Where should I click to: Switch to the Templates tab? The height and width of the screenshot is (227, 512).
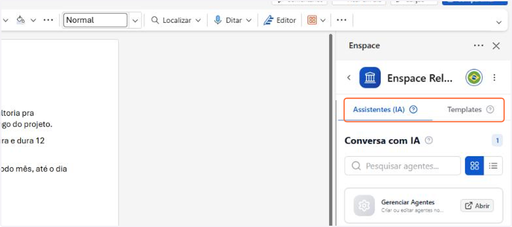464,110
